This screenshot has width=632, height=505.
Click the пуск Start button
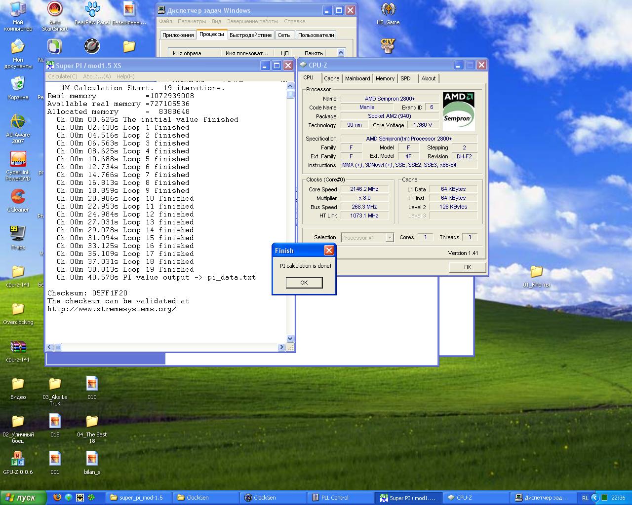[x=23, y=498]
